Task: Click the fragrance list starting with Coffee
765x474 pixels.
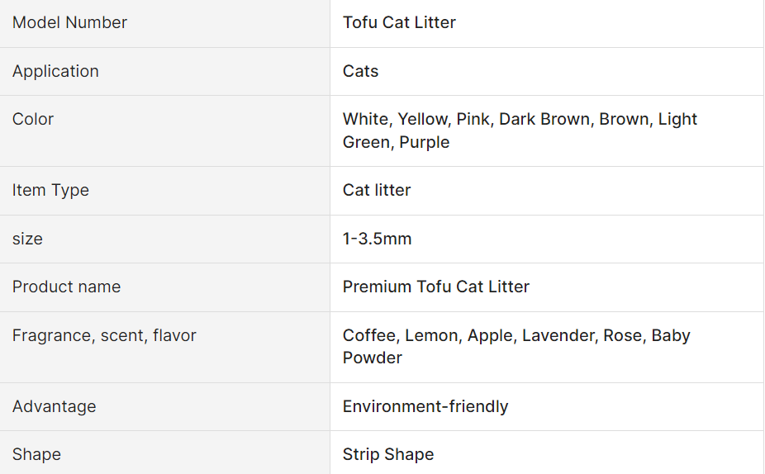Action: [x=516, y=347]
